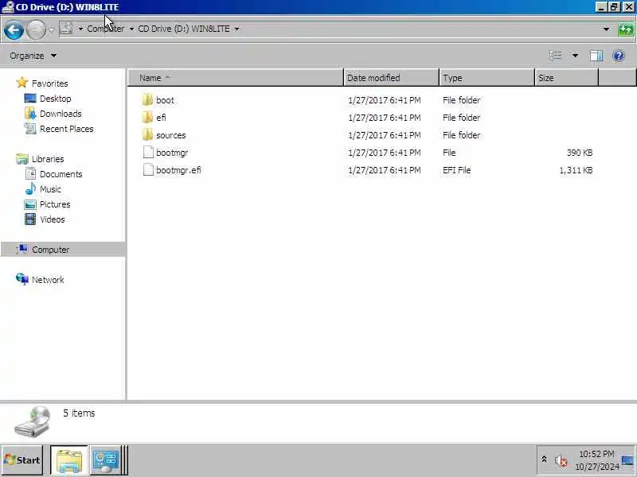This screenshot has height=477, width=637.
Task: Sort files by Type column header
Action: 487,78
